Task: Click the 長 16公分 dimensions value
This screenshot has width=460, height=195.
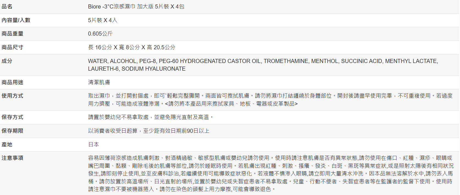Action: click(x=132, y=47)
